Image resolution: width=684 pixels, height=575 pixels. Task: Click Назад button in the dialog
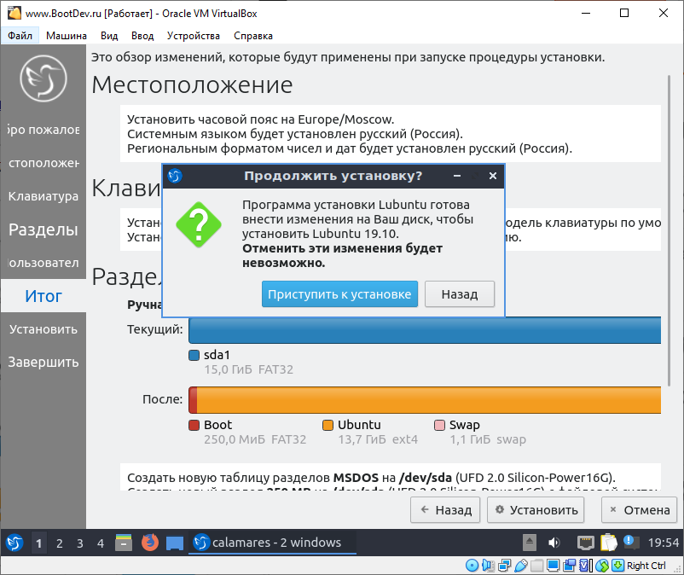460,294
